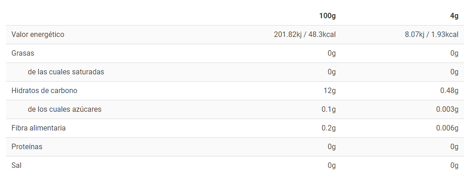The width and height of the screenshot is (464, 177).
Task: Click the Valor energético row label
Action: 38,35
